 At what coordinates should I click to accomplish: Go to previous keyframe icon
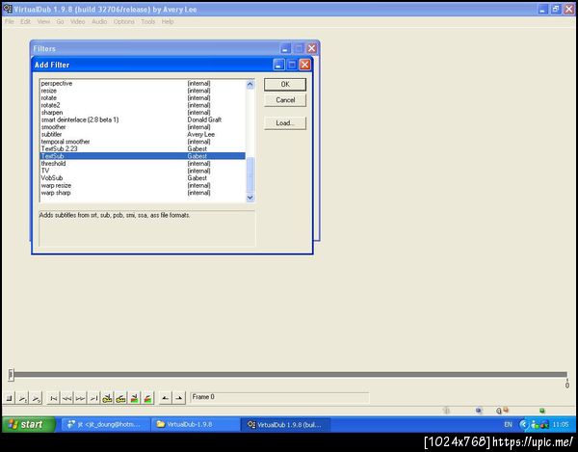pos(107,398)
